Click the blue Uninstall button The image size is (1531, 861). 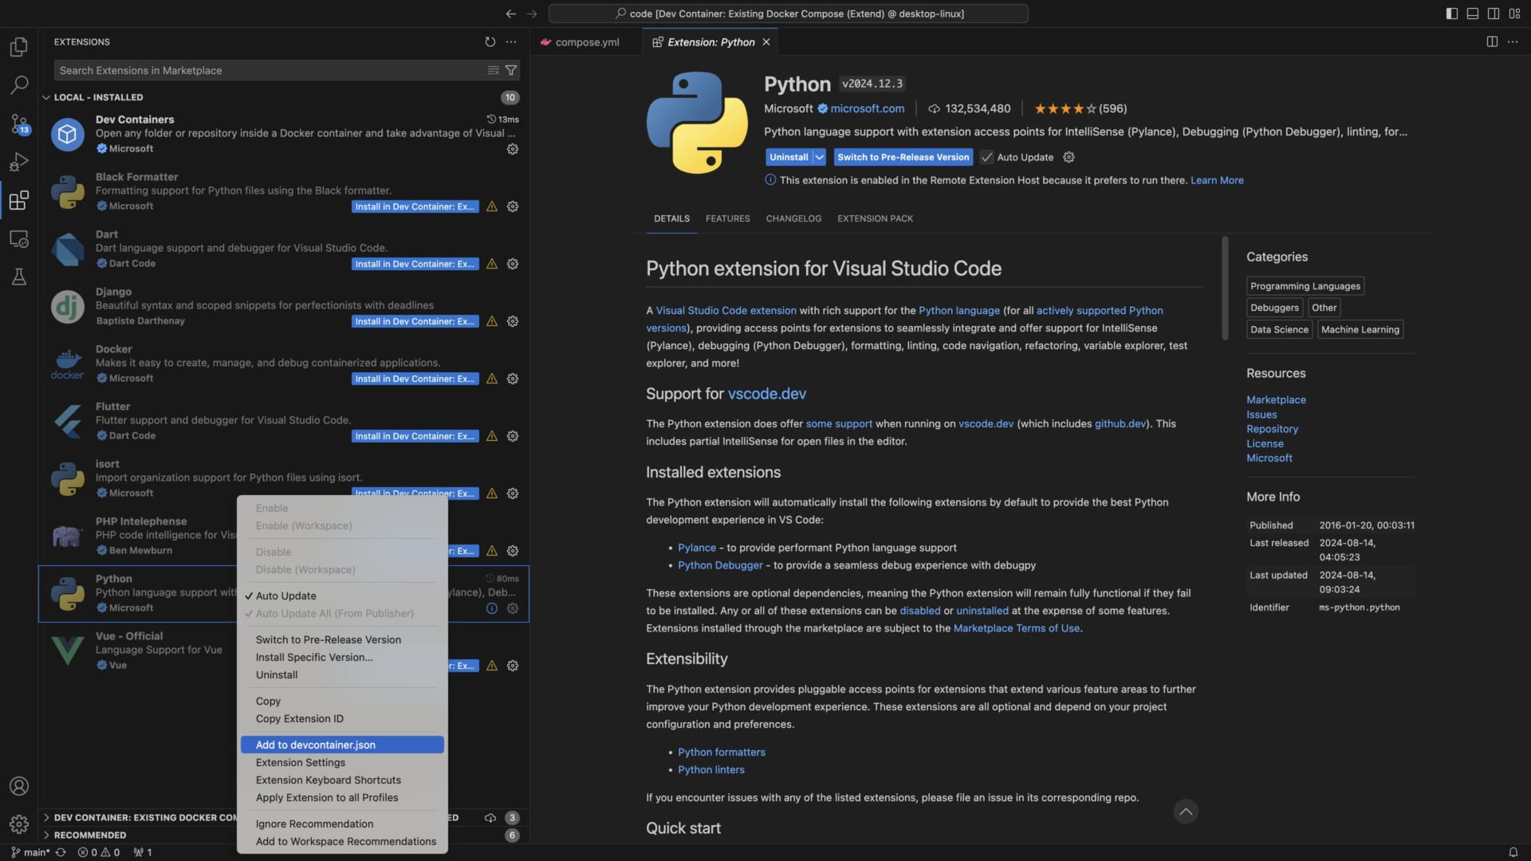[x=789, y=157]
